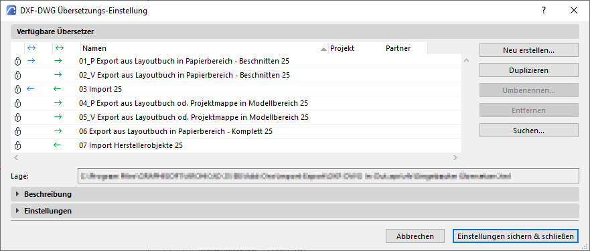Open the question mark help button

tap(544, 11)
